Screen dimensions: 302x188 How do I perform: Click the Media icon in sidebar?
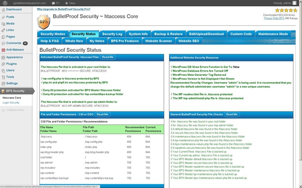tap(3, 24)
